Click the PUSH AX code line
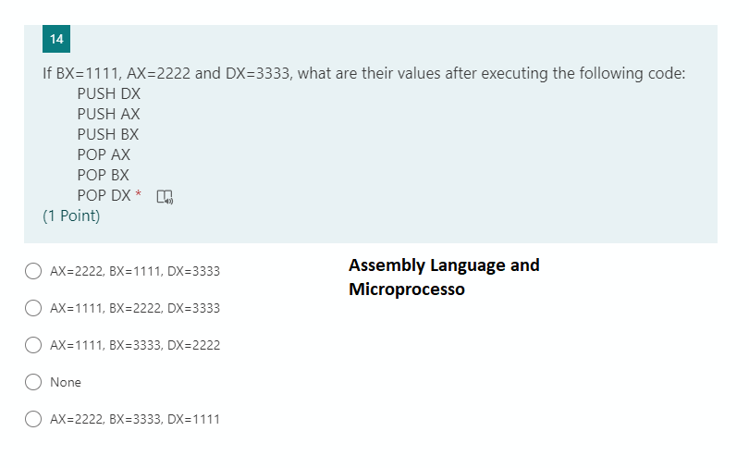 click(108, 114)
